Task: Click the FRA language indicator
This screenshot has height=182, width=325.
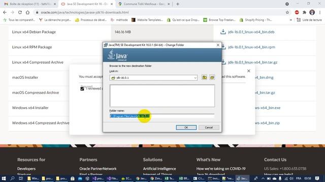Action: 299,178
